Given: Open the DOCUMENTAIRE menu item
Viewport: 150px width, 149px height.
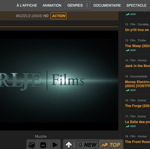Looking at the screenshot, I should [107, 5].
